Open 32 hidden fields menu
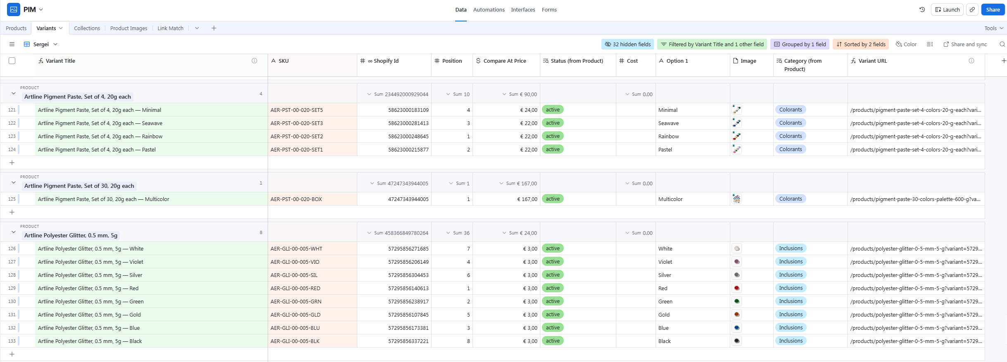 point(627,44)
